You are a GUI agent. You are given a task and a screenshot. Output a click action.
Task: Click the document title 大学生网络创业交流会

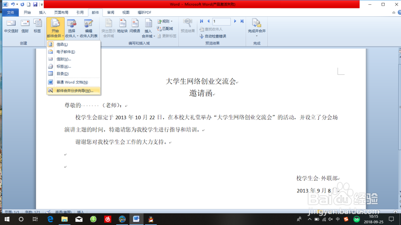click(x=201, y=81)
